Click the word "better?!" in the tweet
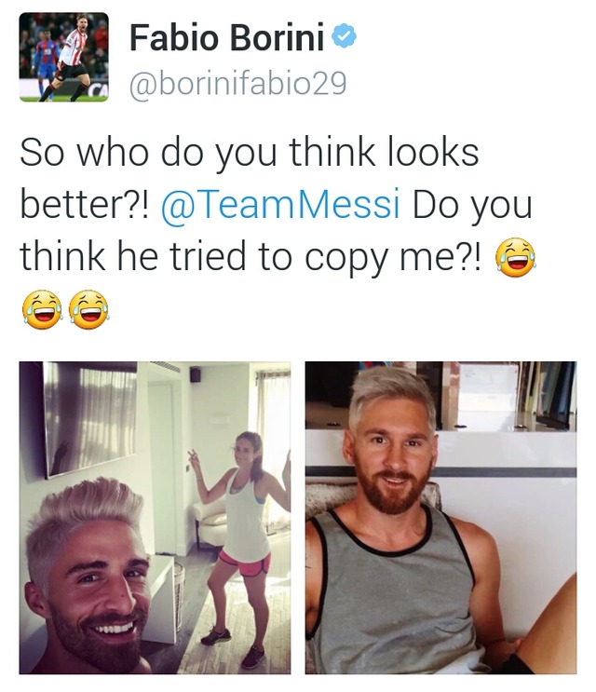The height and width of the screenshot is (692, 596). point(85,204)
